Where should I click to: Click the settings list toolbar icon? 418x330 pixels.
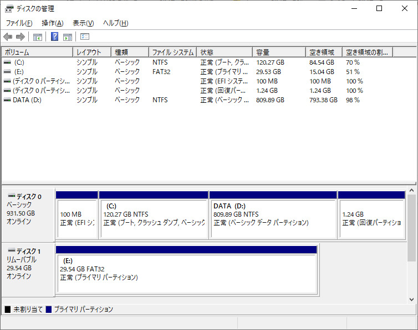(85, 37)
